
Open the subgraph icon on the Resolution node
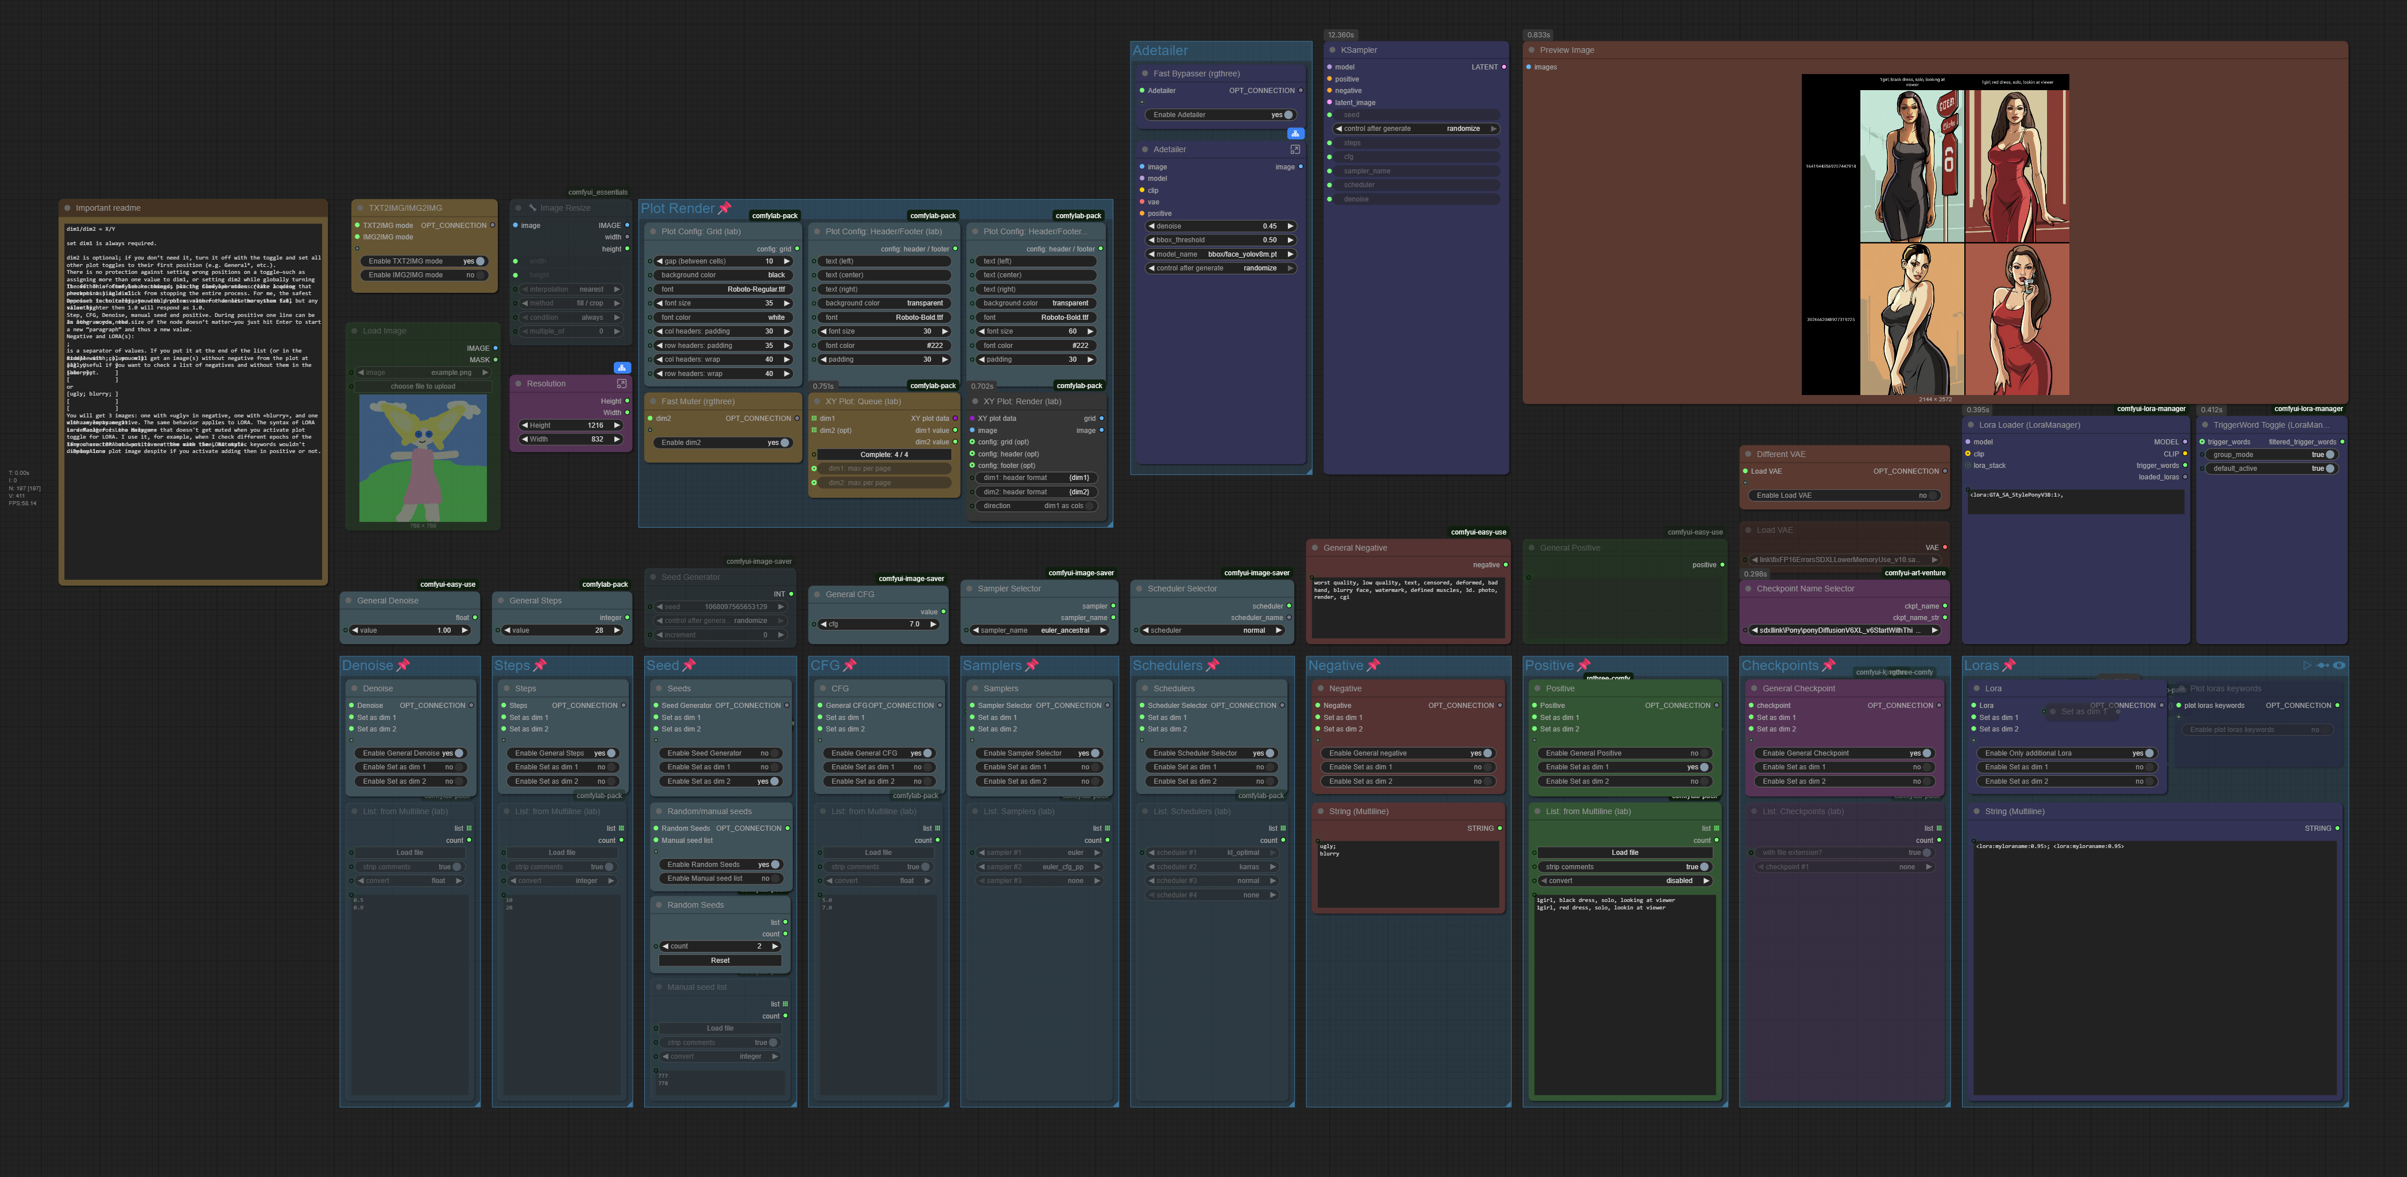click(x=621, y=384)
